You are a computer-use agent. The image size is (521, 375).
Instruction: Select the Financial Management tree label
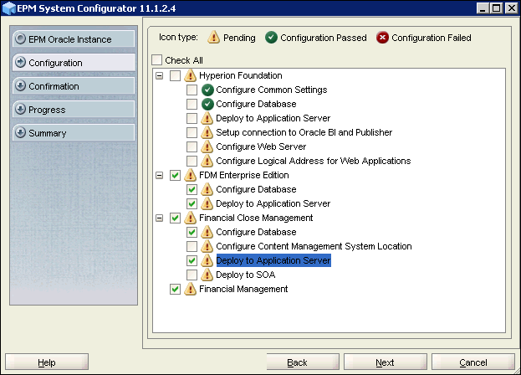pyautogui.click(x=243, y=290)
